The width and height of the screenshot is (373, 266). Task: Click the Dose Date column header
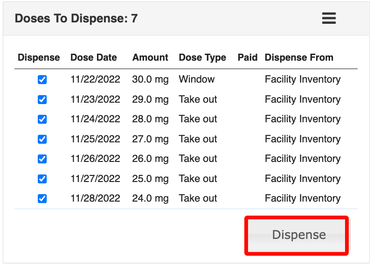pos(93,58)
